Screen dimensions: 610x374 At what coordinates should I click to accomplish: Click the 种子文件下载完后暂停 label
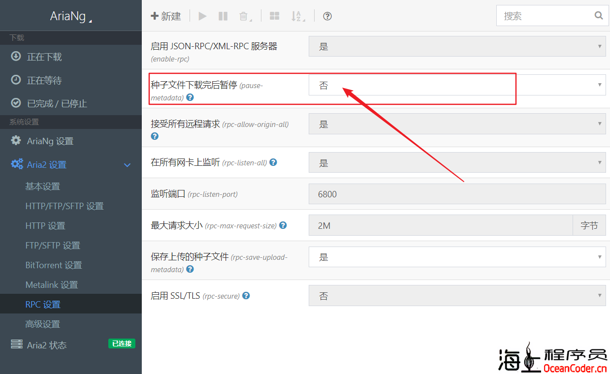click(194, 85)
